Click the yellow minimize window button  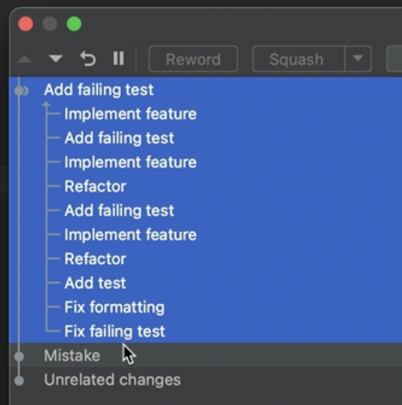point(50,24)
